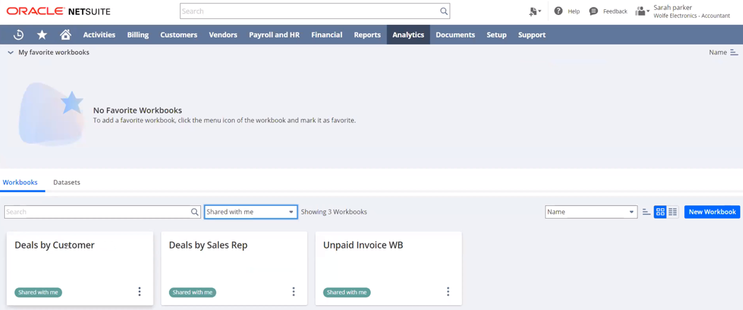Go to the Home icon
This screenshot has width=743, height=310.
pos(65,35)
